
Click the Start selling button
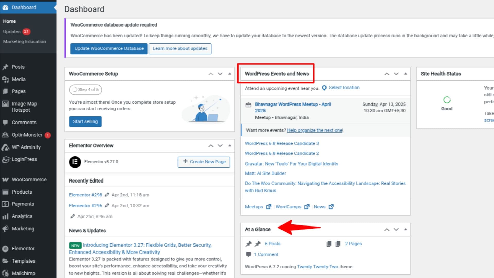point(85,121)
